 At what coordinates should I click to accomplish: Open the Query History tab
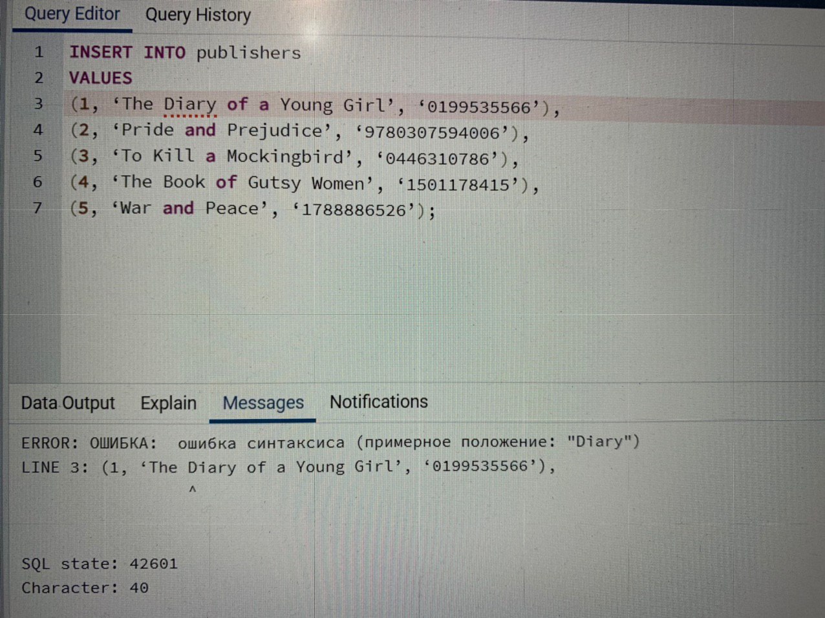pos(198,15)
